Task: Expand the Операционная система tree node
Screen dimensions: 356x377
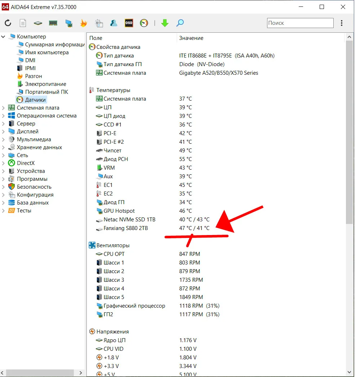Action: tap(3, 116)
